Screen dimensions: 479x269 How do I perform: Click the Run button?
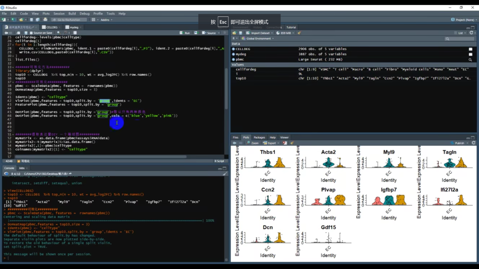[x=185, y=33]
